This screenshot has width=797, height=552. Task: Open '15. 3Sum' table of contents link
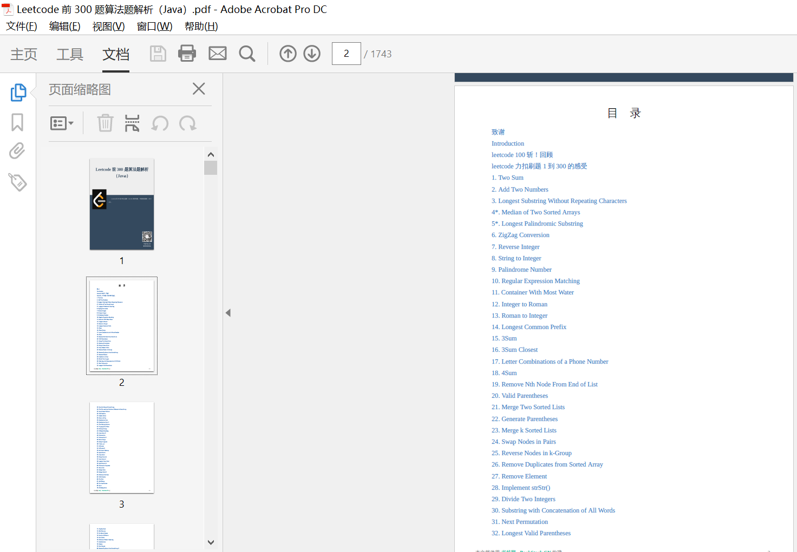pos(504,338)
